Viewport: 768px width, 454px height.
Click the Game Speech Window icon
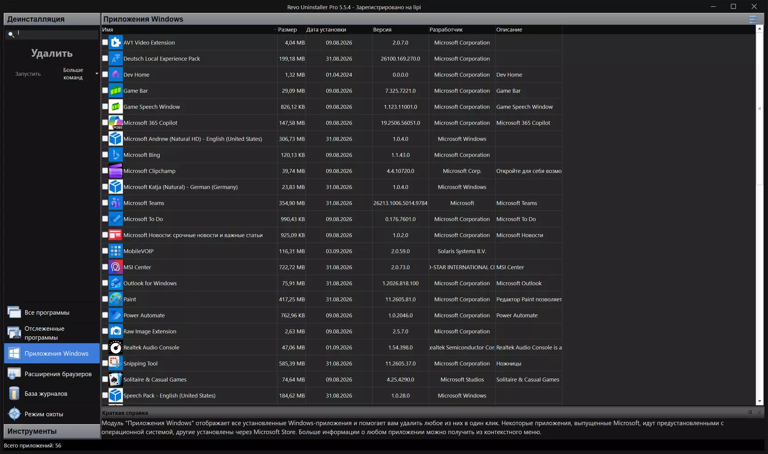tap(116, 106)
